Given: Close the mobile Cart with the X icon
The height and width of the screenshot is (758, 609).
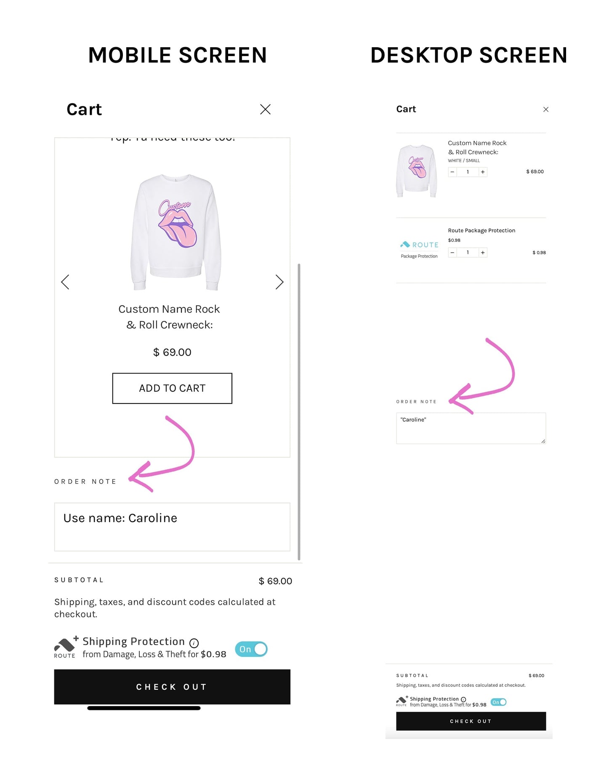Looking at the screenshot, I should (x=265, y=109).
